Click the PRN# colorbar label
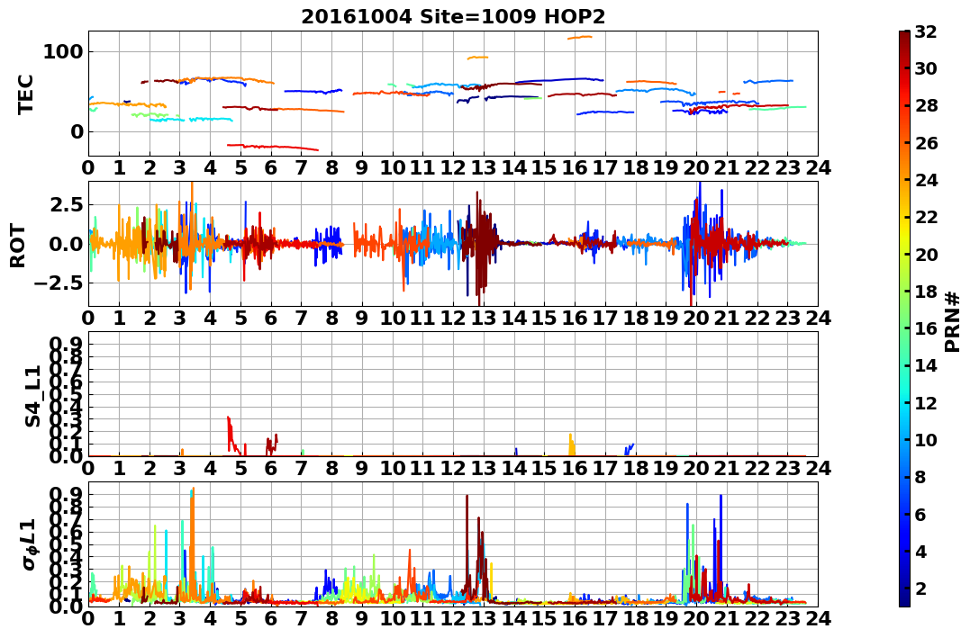This screenshot has height=638, width=970. (952, 321)
